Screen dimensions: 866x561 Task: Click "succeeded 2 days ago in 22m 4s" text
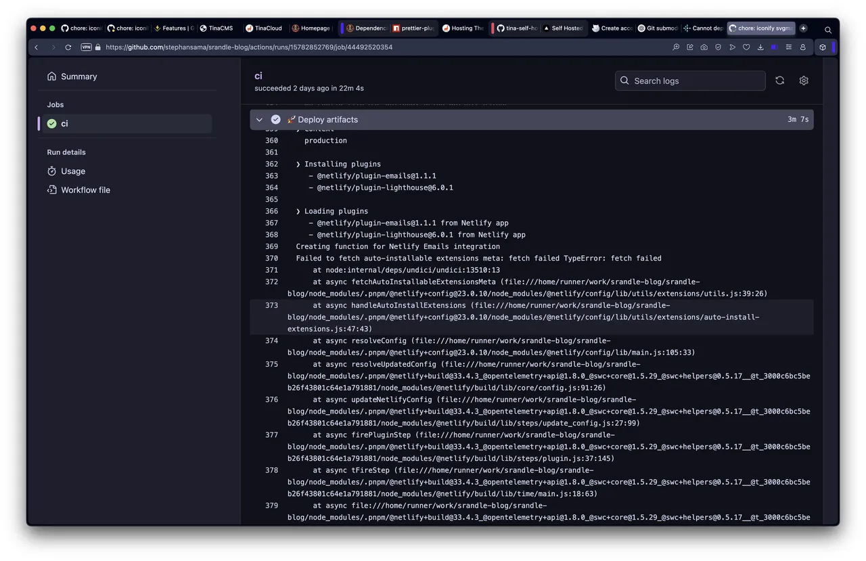coord(309,89)
